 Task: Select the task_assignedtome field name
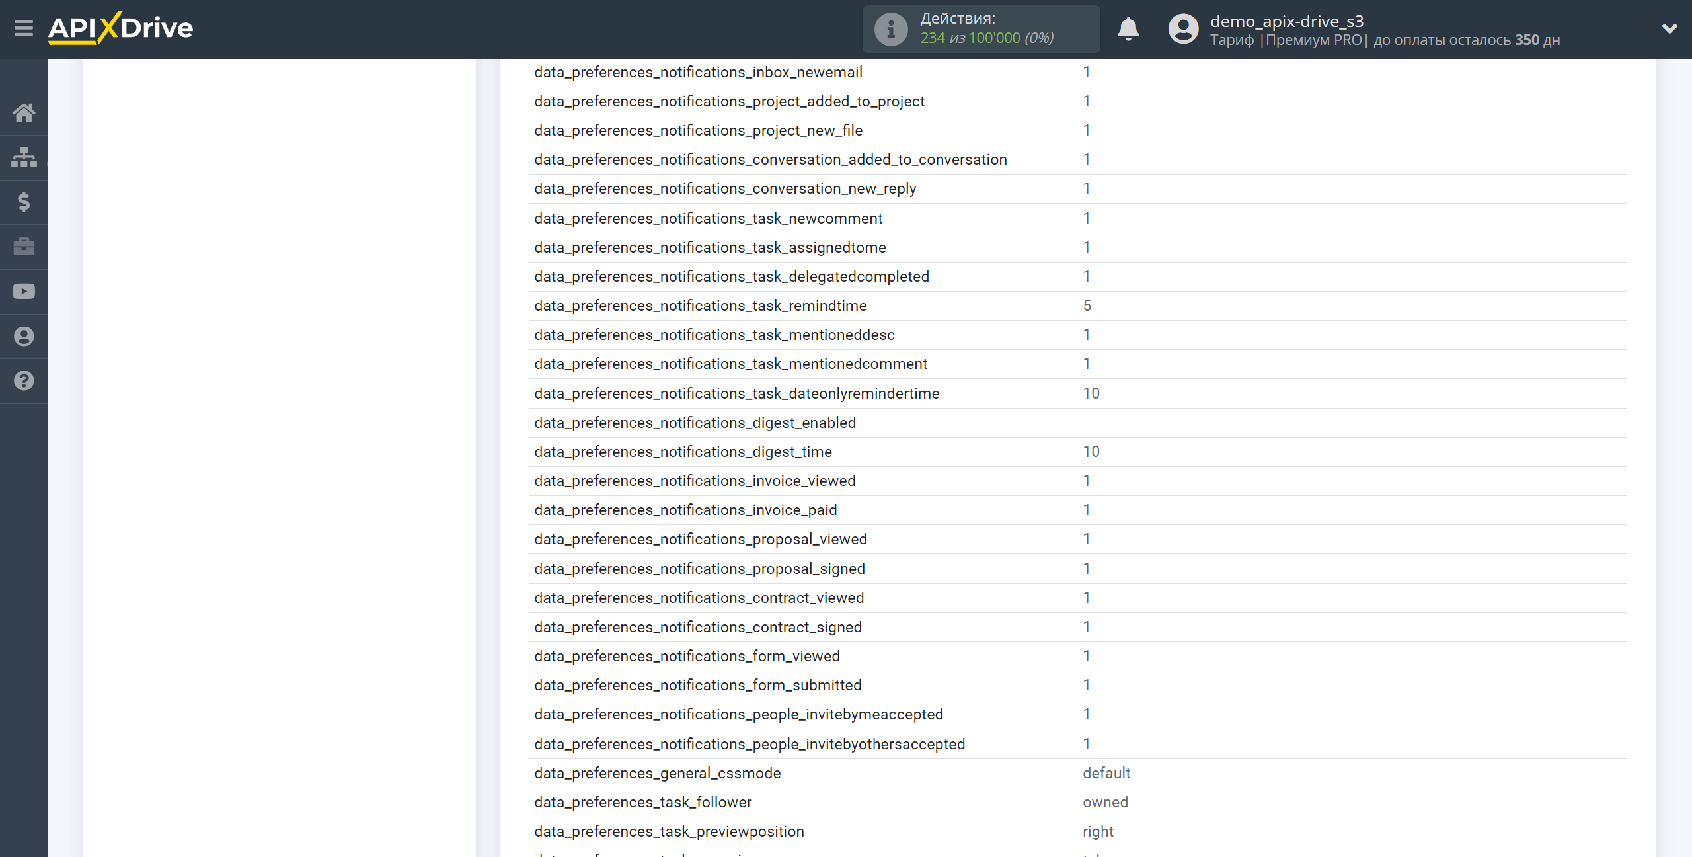710,247
